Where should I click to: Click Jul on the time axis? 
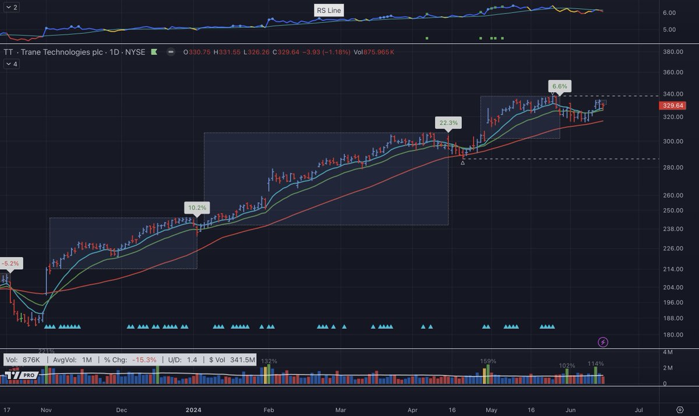tap(639, 410)
